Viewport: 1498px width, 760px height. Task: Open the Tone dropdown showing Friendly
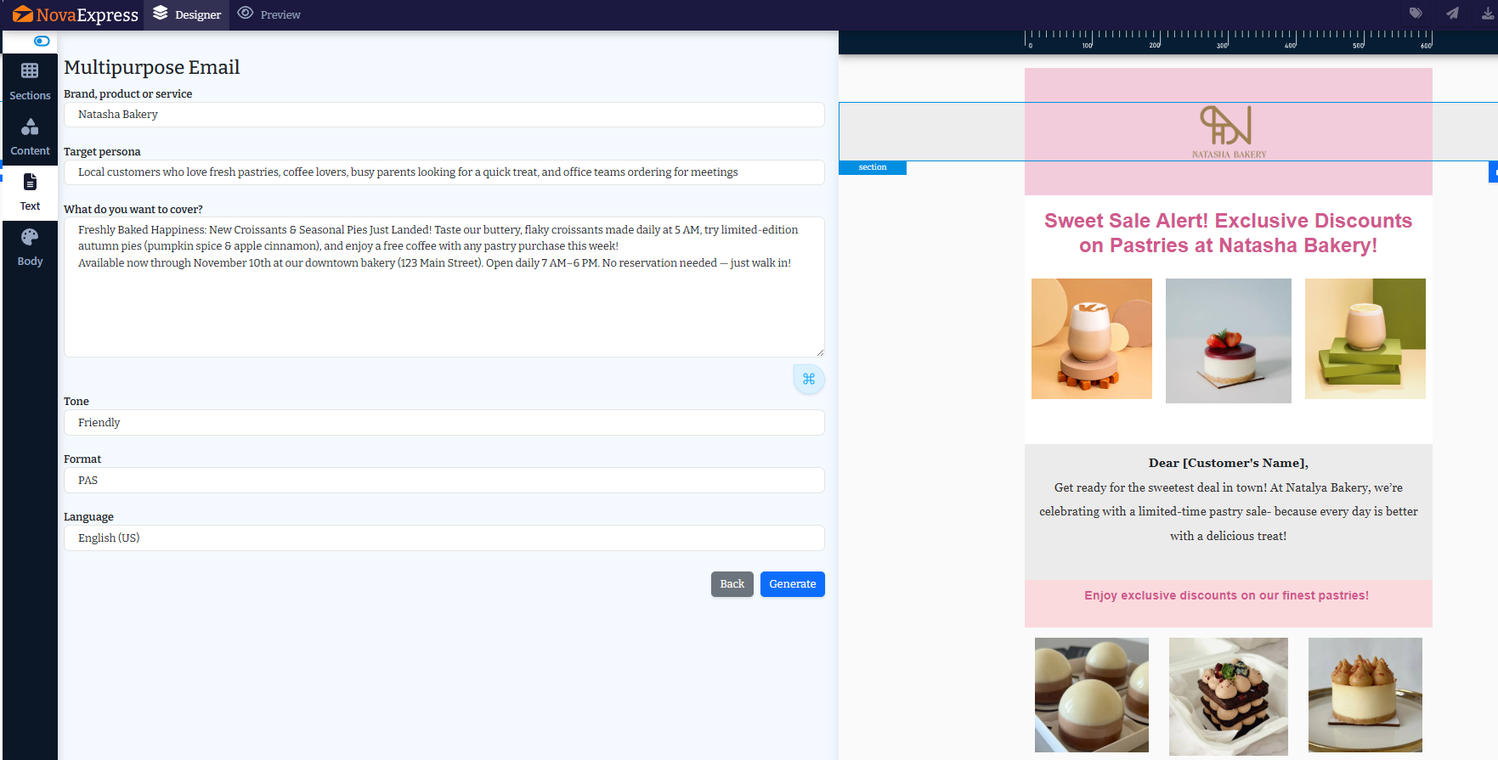pyautogui.click(x=444, y=423)
